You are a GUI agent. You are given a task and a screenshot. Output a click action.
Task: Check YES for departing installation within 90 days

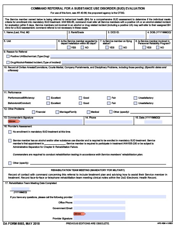69,47
